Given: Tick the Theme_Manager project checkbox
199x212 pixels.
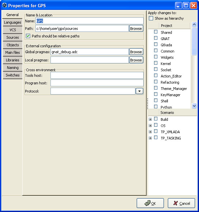Looking at the screenshot, I should 156,88.
